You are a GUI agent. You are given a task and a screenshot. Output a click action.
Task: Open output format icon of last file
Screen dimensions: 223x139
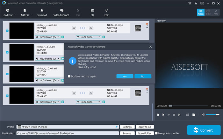pos(138,93)
